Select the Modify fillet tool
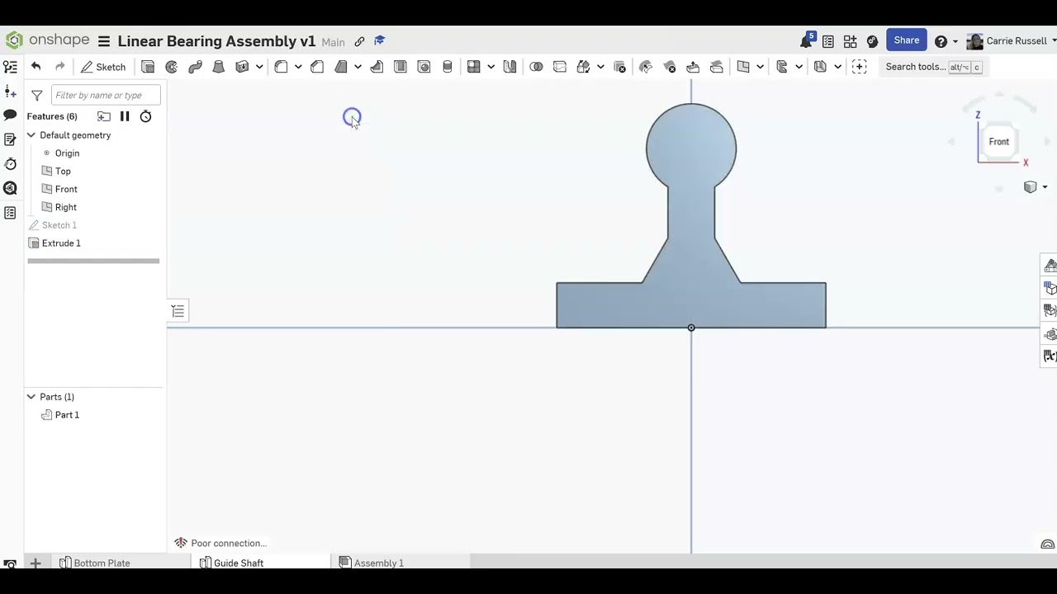Screen dimensions: 1057x594 646,67
